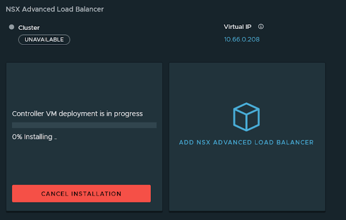The width and height of the screenshot is (346, 220).
Task: Click the UNAVAILABLE status badge
Action: point(44,40)
